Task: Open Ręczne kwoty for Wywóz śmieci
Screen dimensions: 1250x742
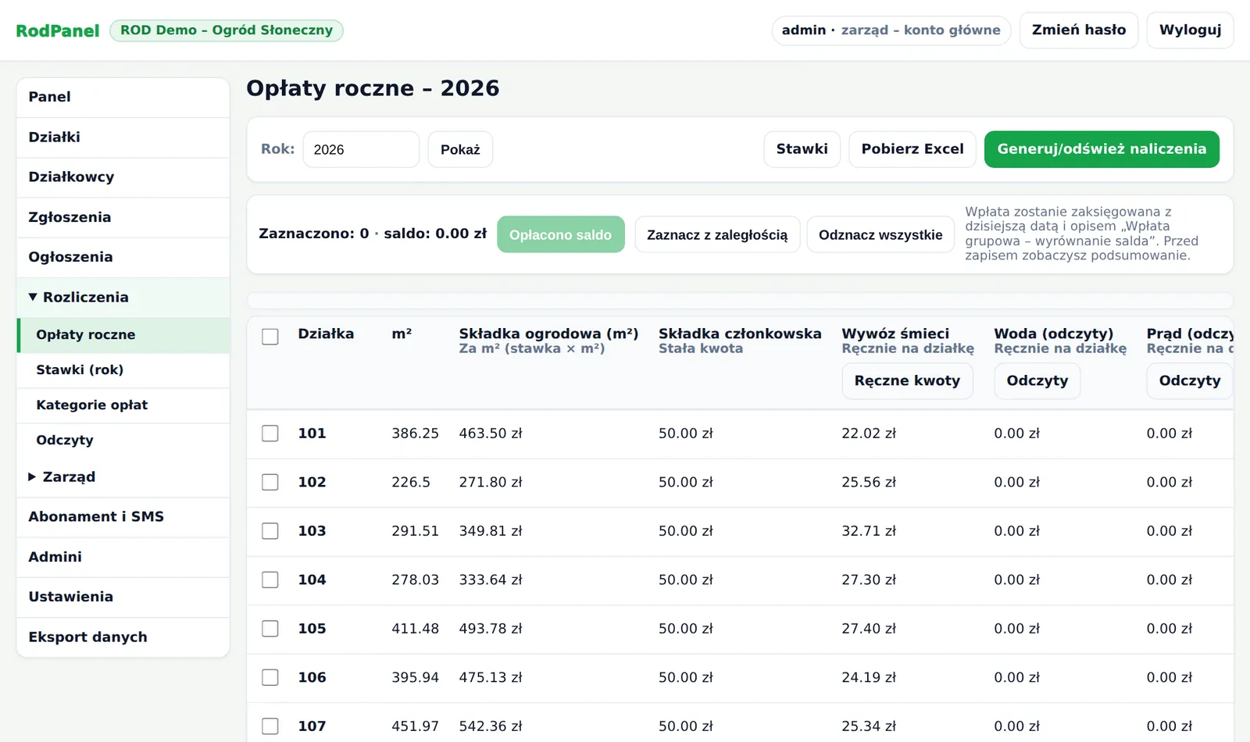Action: point(907,381)
